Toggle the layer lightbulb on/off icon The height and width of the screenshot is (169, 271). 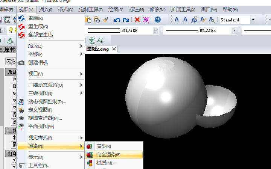click(11, 30)
